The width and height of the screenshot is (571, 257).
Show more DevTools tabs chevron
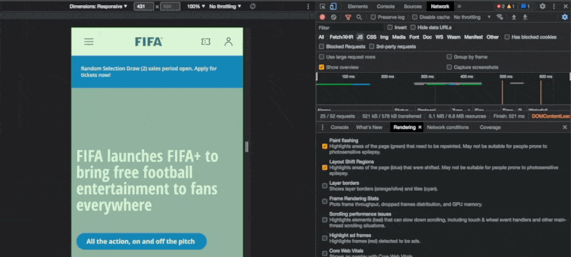[x=459, y=6]
